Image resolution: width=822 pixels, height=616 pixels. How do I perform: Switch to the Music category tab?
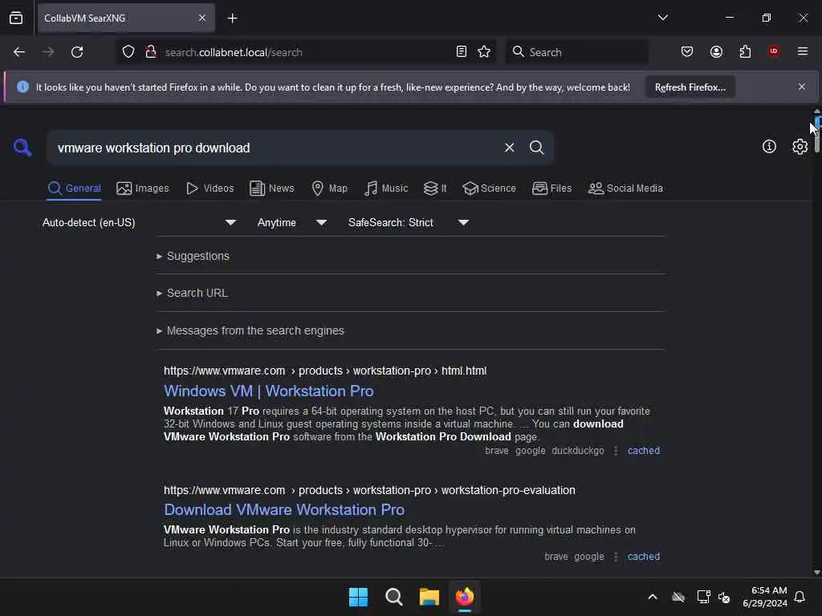[x=386, y=188]
